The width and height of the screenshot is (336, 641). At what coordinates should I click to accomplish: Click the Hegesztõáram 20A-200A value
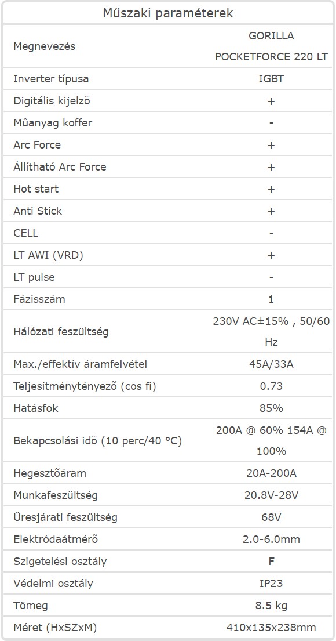271,474
